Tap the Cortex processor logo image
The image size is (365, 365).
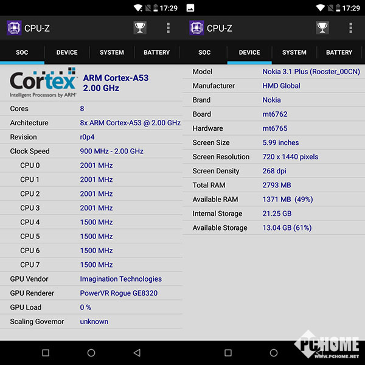click(x=43, y=83)
